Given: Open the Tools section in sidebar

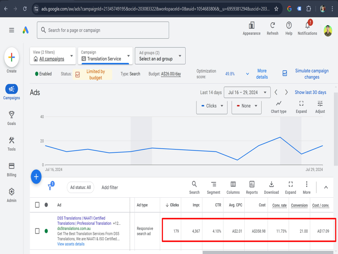Looking at the screenshot, I should pos(11,144).
